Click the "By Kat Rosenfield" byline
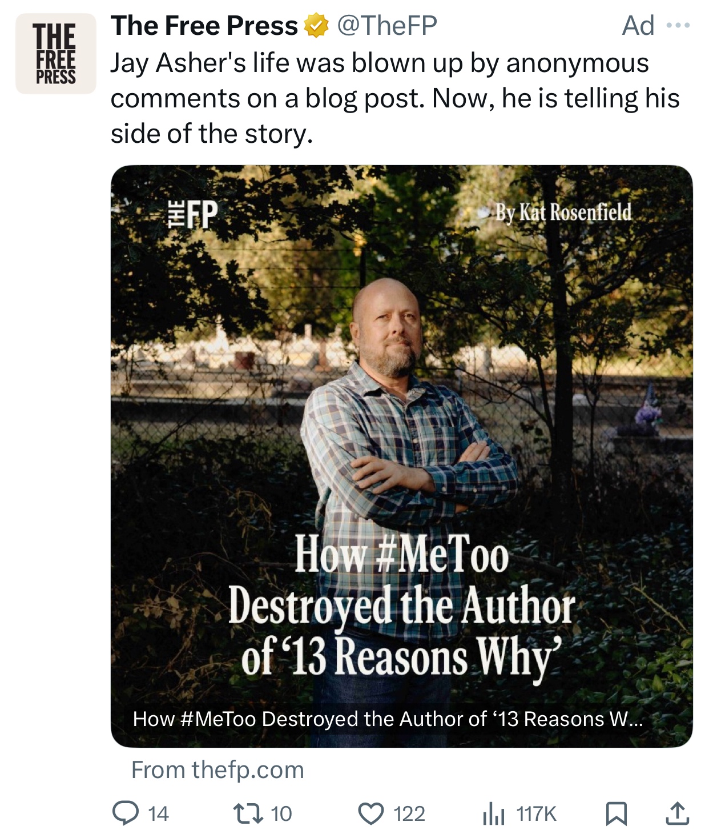Image resolution: width=709 pixels, height=830 pixels. (563, 212)
